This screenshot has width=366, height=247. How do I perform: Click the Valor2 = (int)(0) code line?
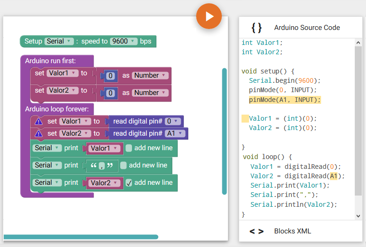283,128
